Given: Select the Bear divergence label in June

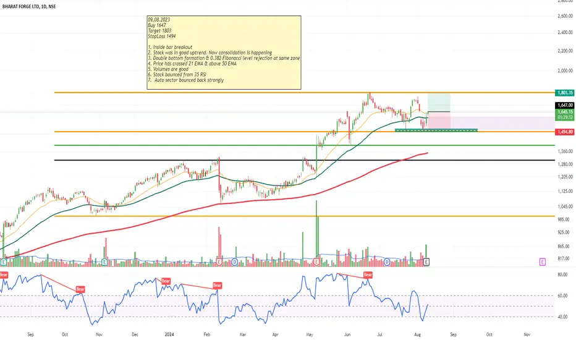Looking at the screenshot, I should [368, 274].
